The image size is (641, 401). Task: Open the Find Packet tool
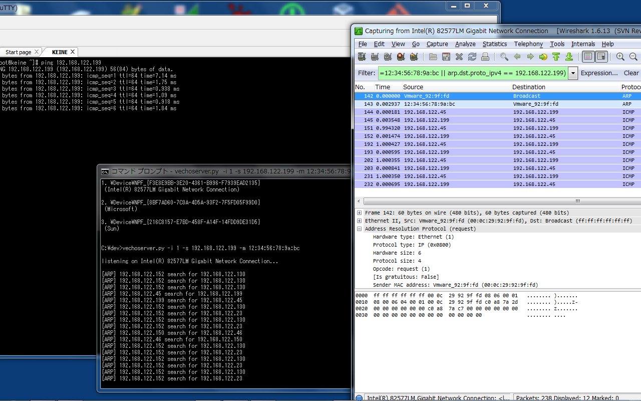504,56
